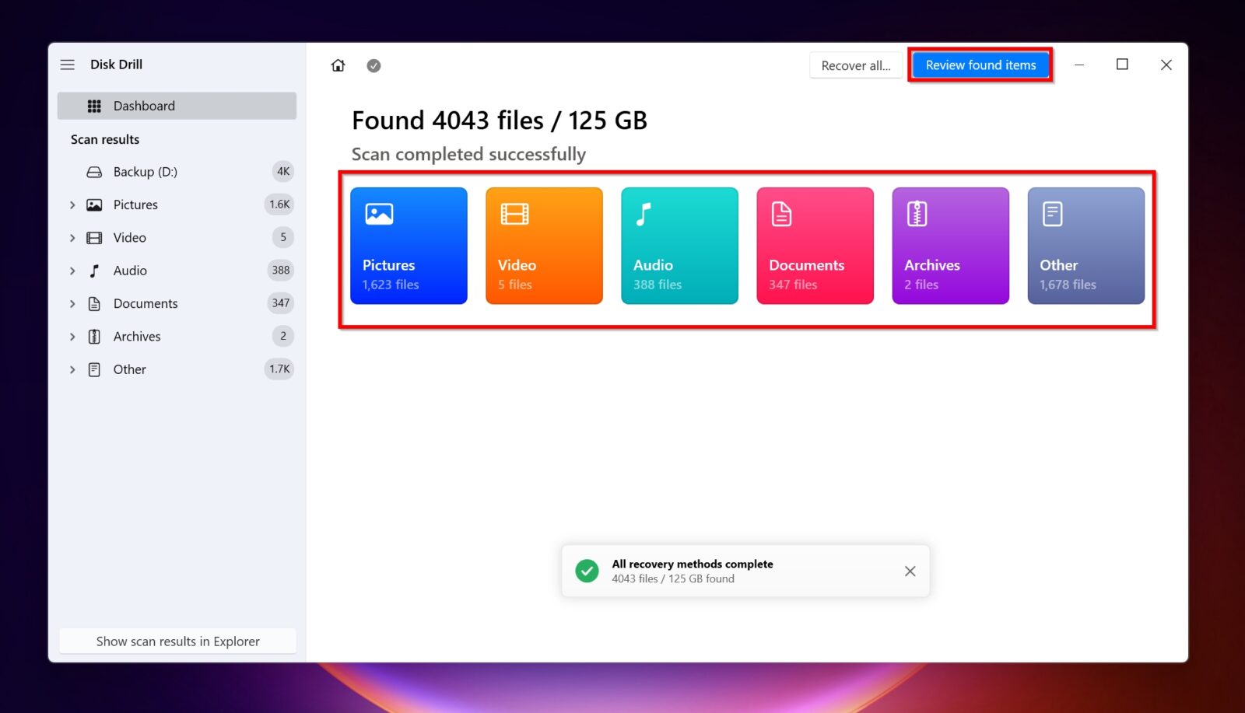Viewport: 1245px width, 713px height.
Task: Open the Video category card
Action: (543, 245)
